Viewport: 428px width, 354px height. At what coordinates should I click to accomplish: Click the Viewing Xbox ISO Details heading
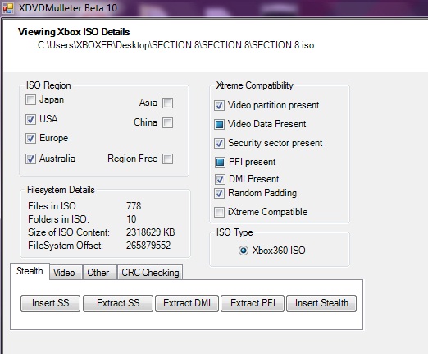point(74,32)
